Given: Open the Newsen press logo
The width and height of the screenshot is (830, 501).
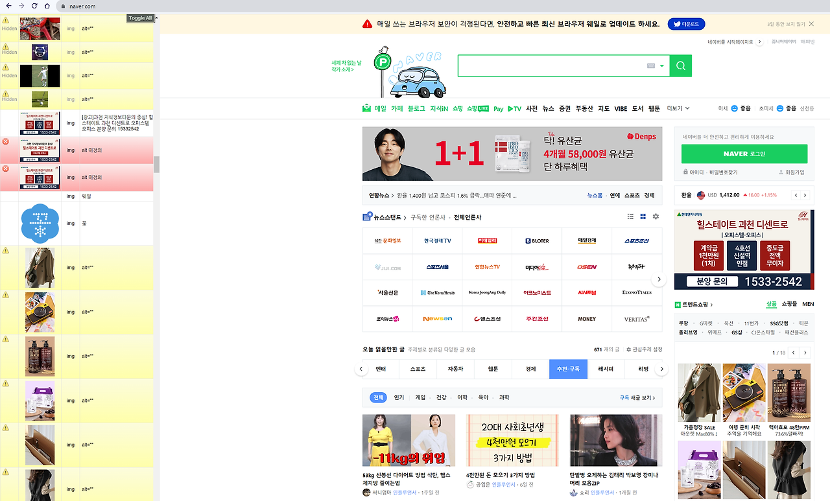Looking at the screenshot, I should [437, 319].
